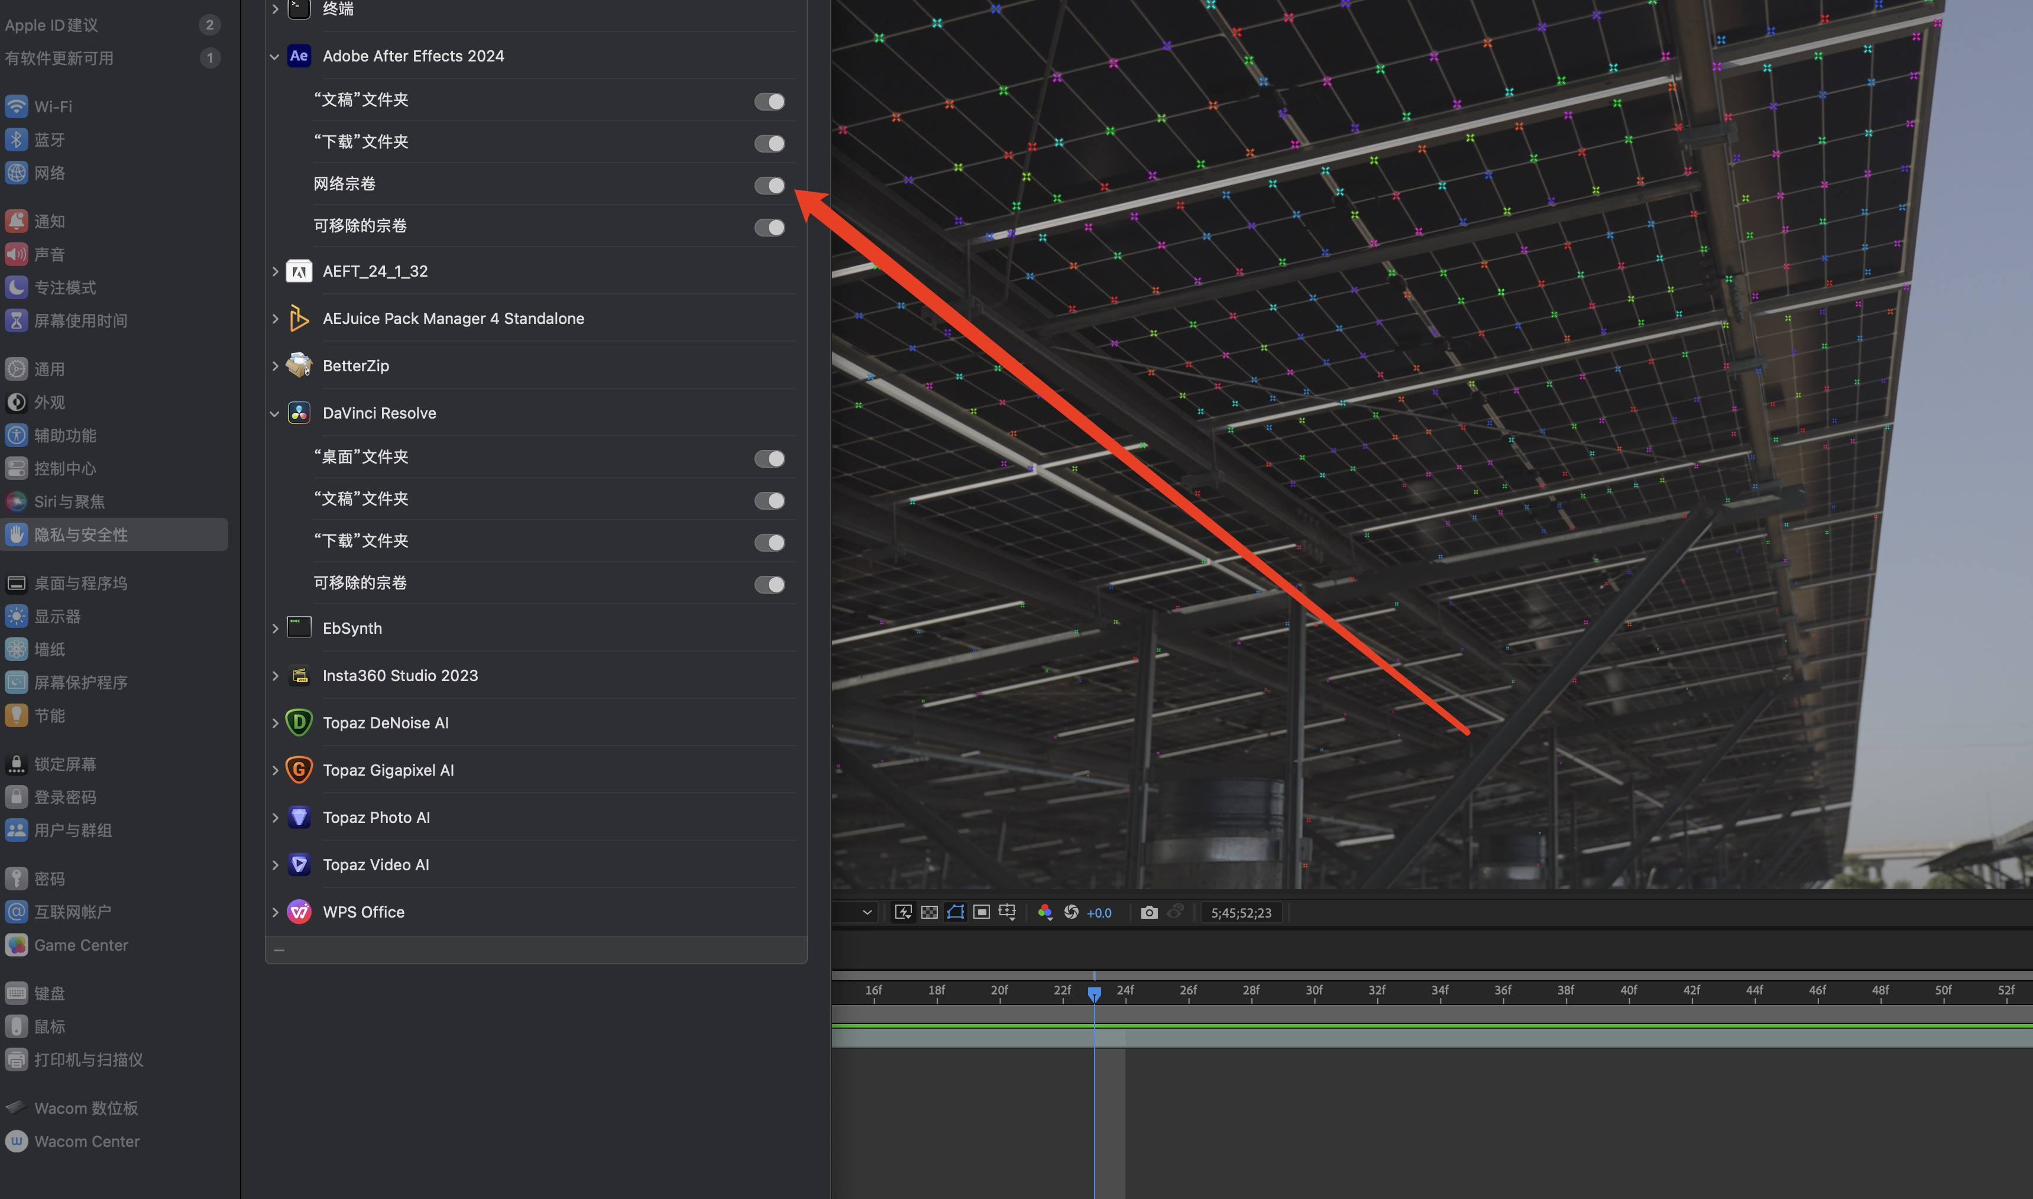Image resolution: width=2033 pixels, height=1199 pixels.
Task: Open Game Center settings
Action: [81, 945]
